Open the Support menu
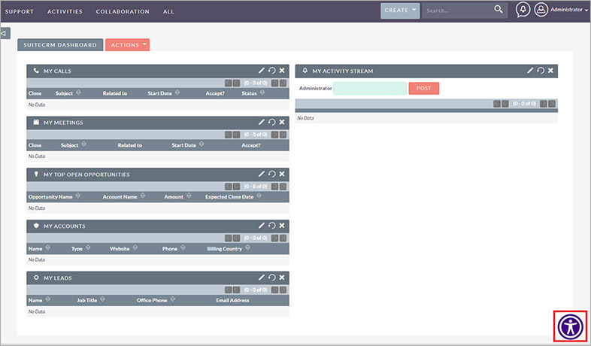591x346 pixels. pos(20,12)
